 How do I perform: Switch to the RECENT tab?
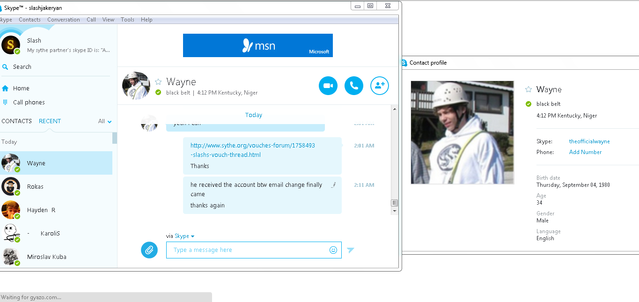50,121
